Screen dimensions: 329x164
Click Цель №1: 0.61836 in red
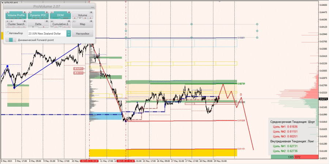coord(285,127)
